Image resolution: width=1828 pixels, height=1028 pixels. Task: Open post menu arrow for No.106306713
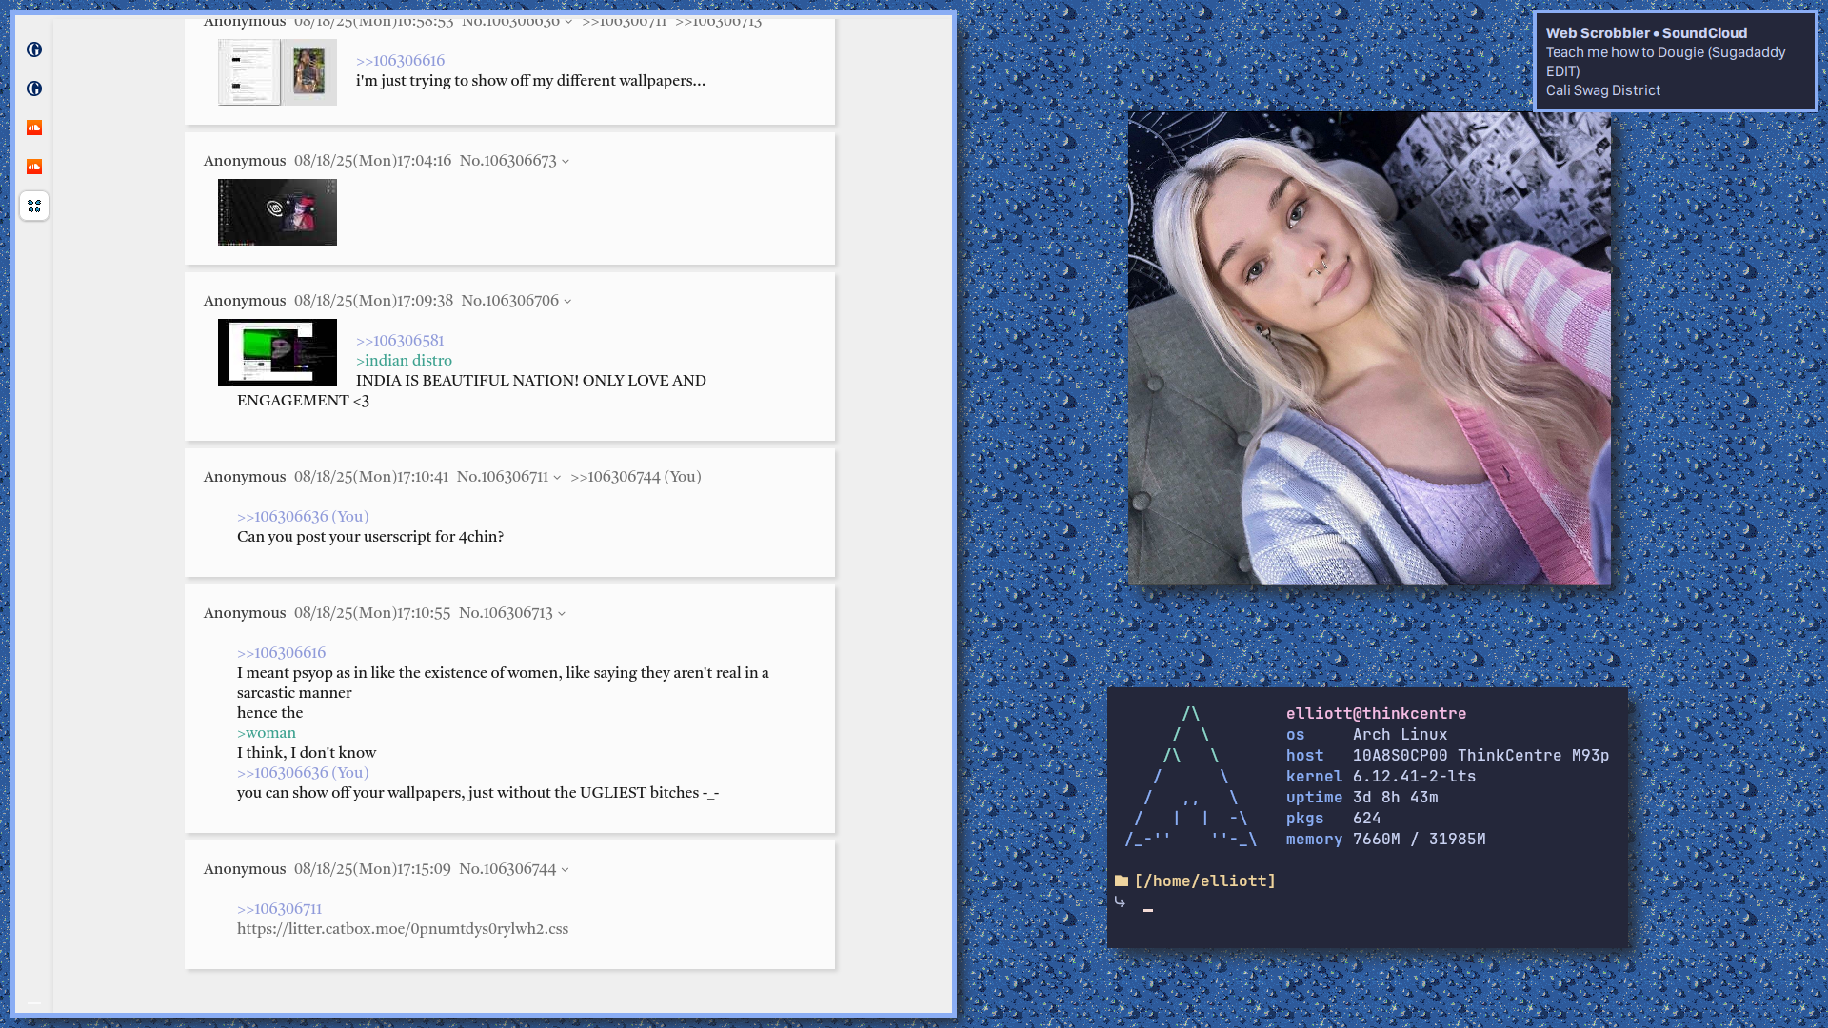tap(562, 614)
